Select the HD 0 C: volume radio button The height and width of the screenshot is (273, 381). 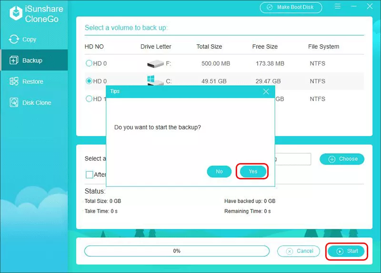[89, 81]
